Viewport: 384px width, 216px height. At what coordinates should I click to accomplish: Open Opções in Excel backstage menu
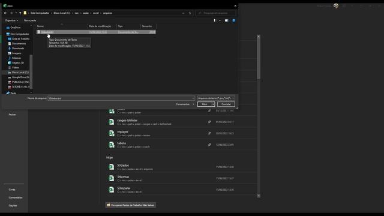pos(13,206)
